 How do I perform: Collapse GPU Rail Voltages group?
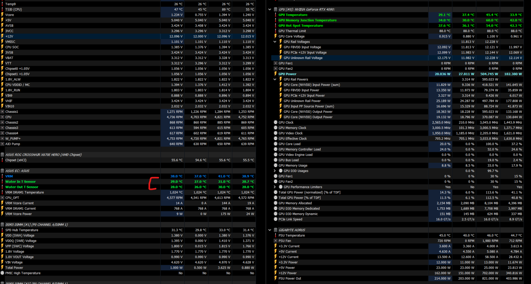(275, 42)
